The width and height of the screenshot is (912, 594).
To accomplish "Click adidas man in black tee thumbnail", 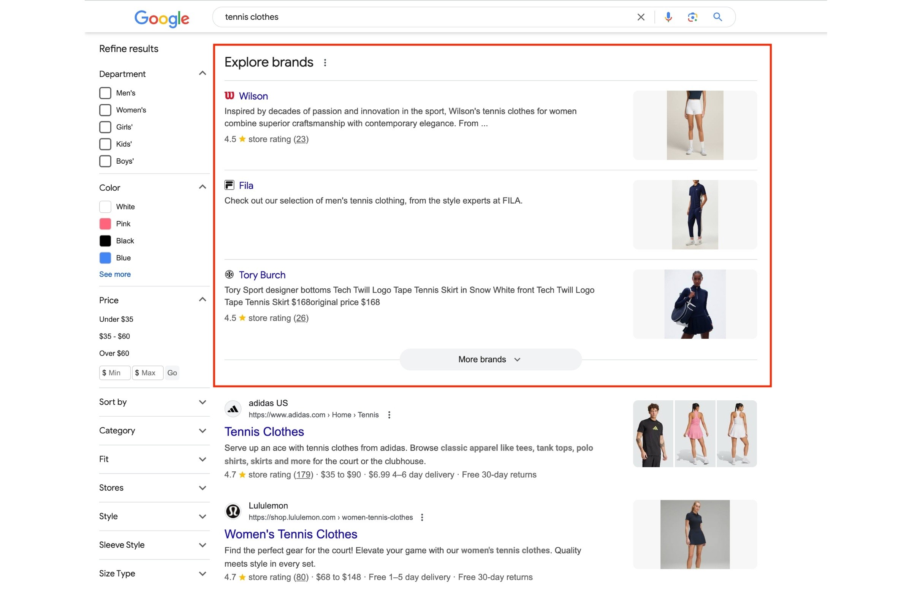I will pyautogui.click(x=653, y=433).
